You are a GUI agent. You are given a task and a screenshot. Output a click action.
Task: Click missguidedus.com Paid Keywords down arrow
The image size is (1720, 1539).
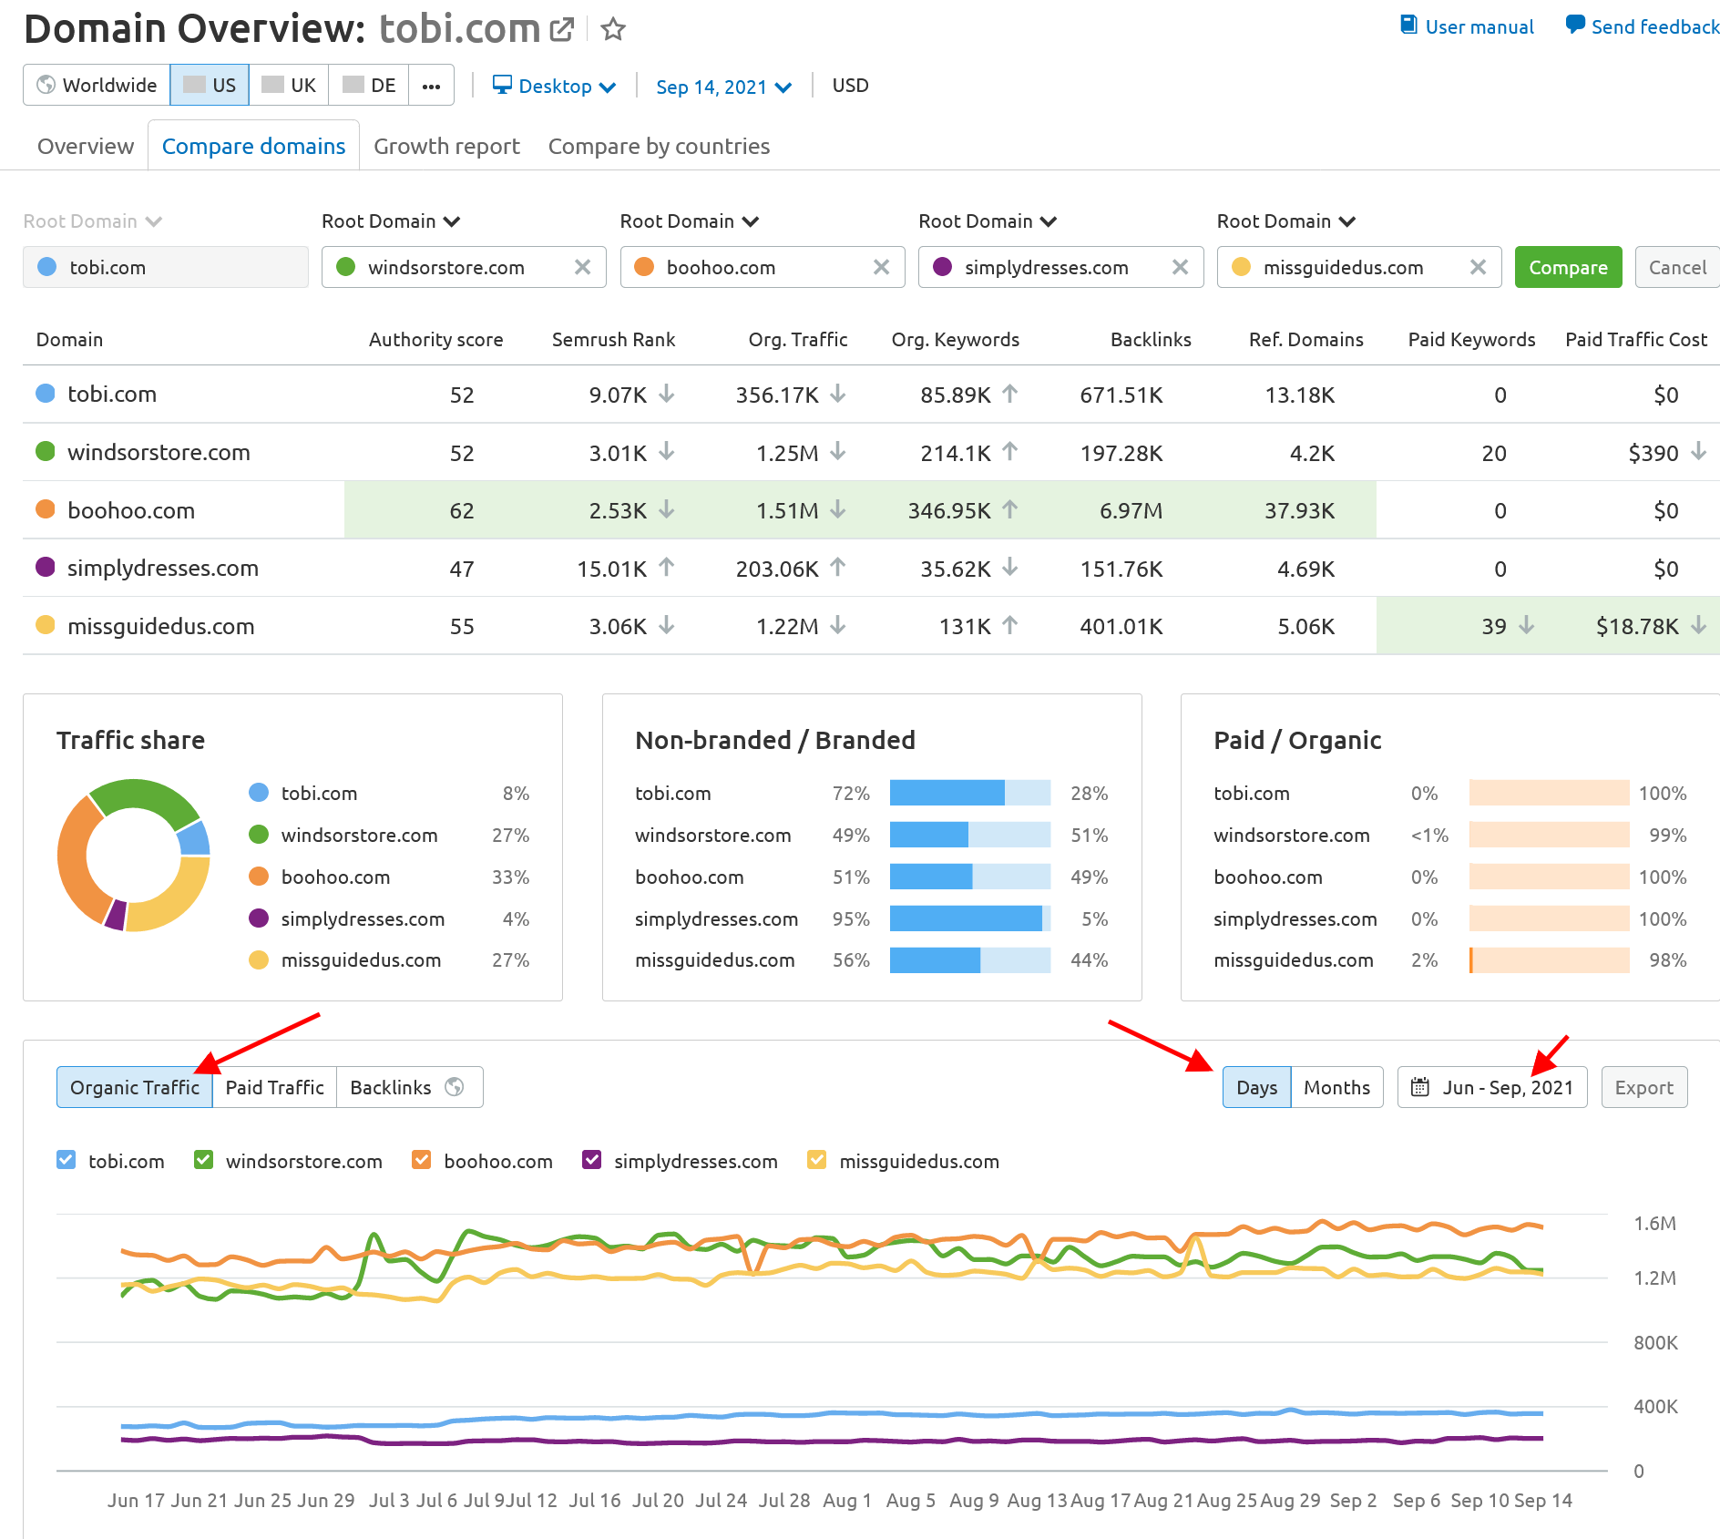1527,625
